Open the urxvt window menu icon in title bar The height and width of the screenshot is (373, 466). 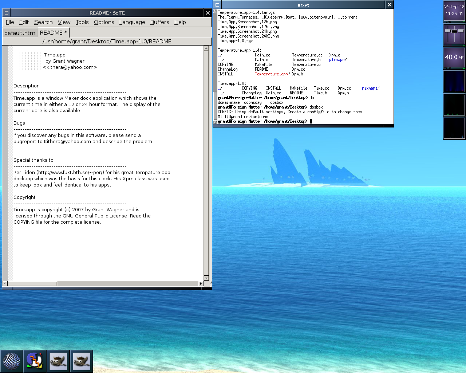[217, 5]
